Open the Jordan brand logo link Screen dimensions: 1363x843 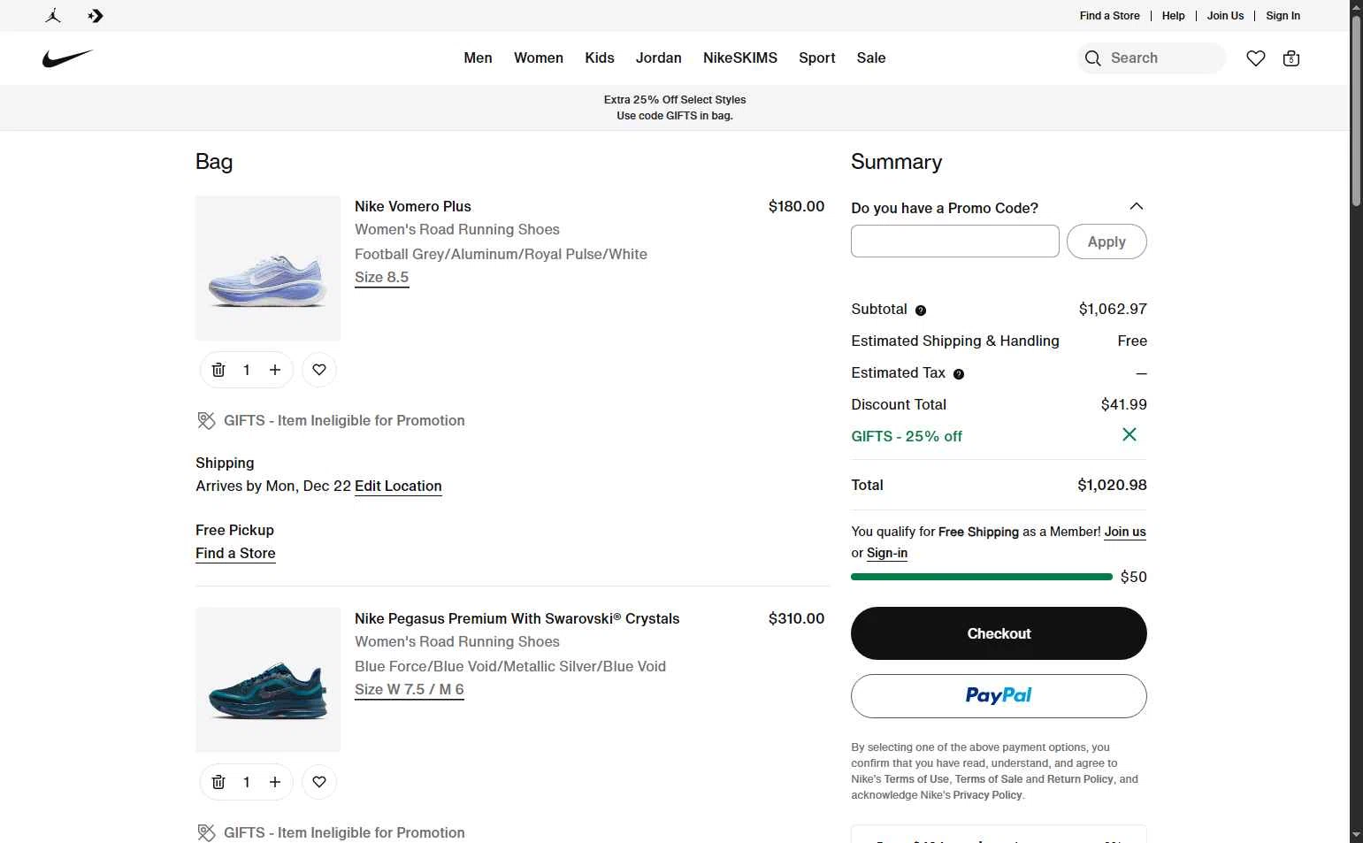[53, 15]
